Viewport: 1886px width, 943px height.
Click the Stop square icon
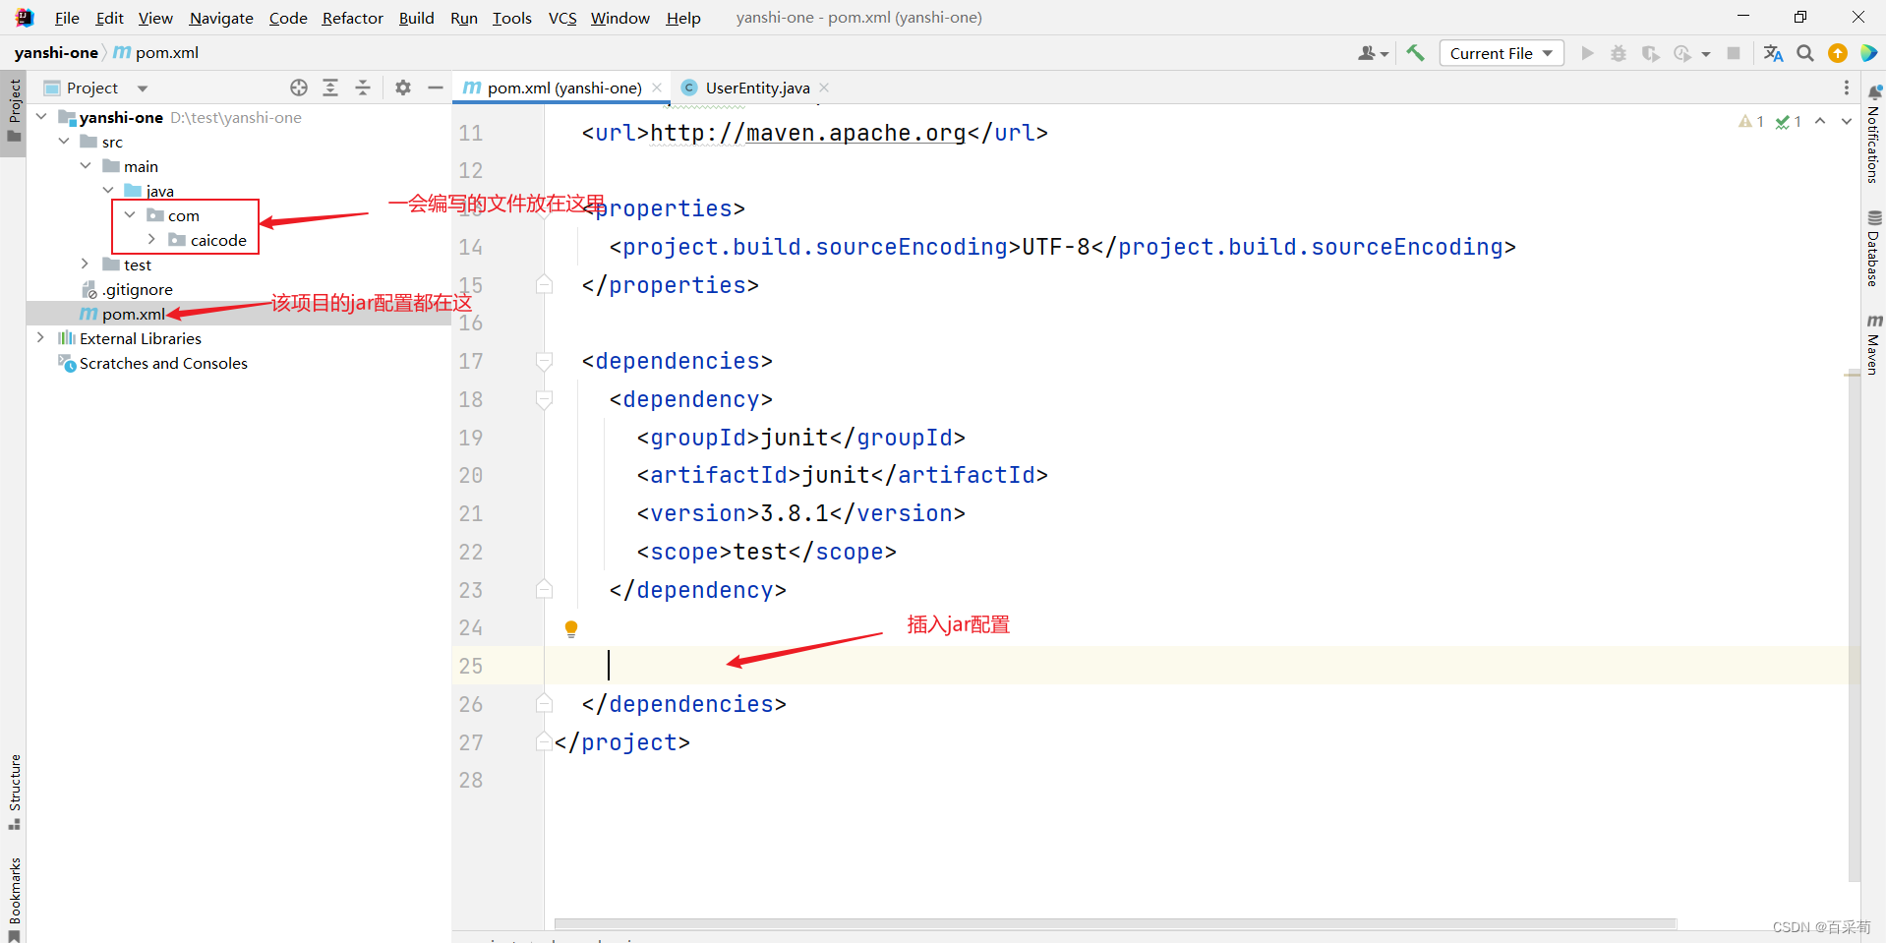1734,53
